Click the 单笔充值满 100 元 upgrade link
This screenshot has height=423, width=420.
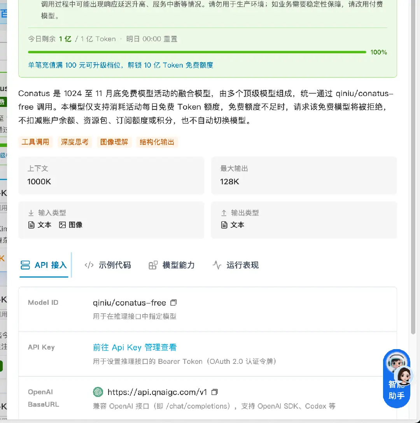[x=121, y=65]
